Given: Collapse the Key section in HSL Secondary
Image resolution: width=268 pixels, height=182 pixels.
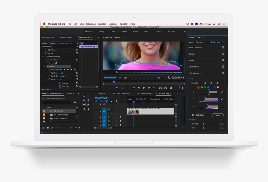Looking at the screenshot, I should point(190,79).
